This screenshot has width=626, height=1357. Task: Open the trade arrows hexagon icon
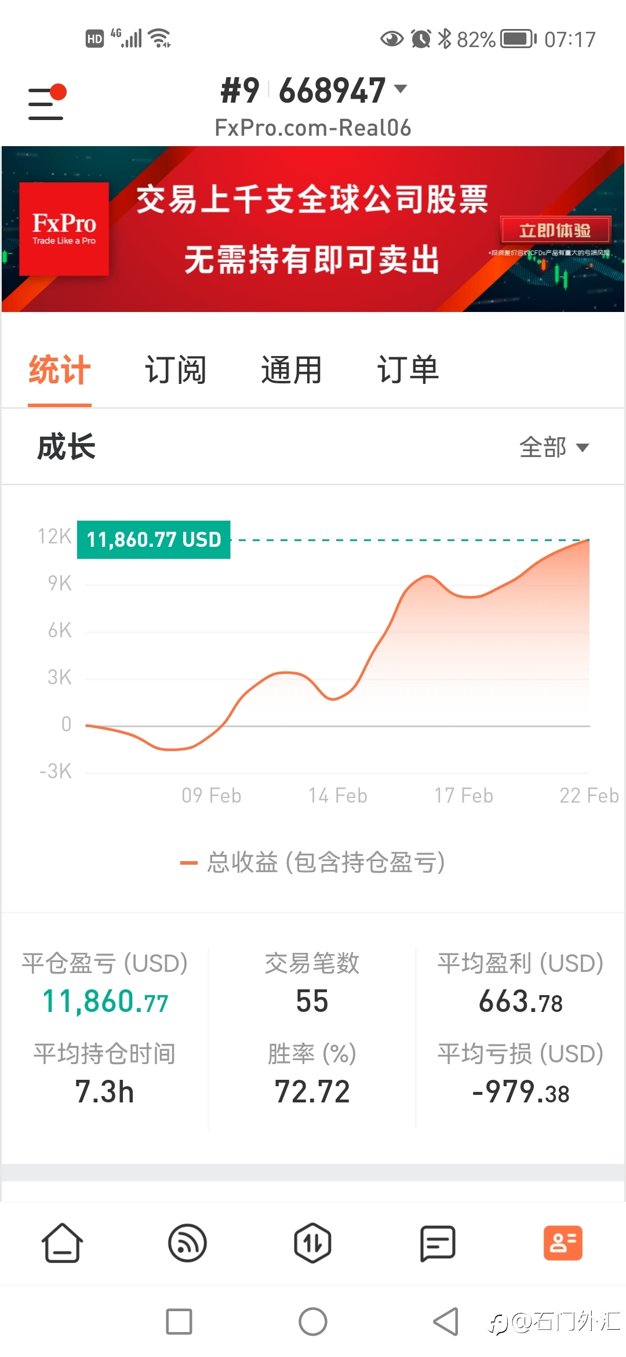[312, 1243]
